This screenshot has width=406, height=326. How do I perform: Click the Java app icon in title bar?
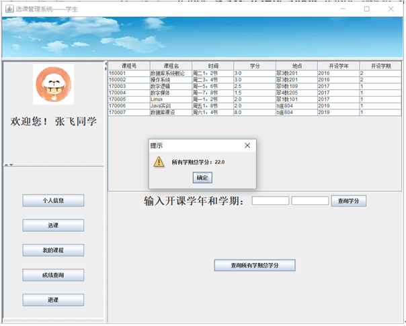click(9, 9)
